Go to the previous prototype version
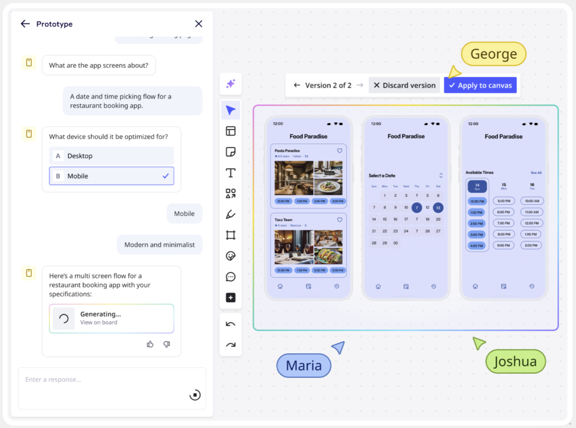This screenshot has height=428, width=576. [x=297, y=85]
